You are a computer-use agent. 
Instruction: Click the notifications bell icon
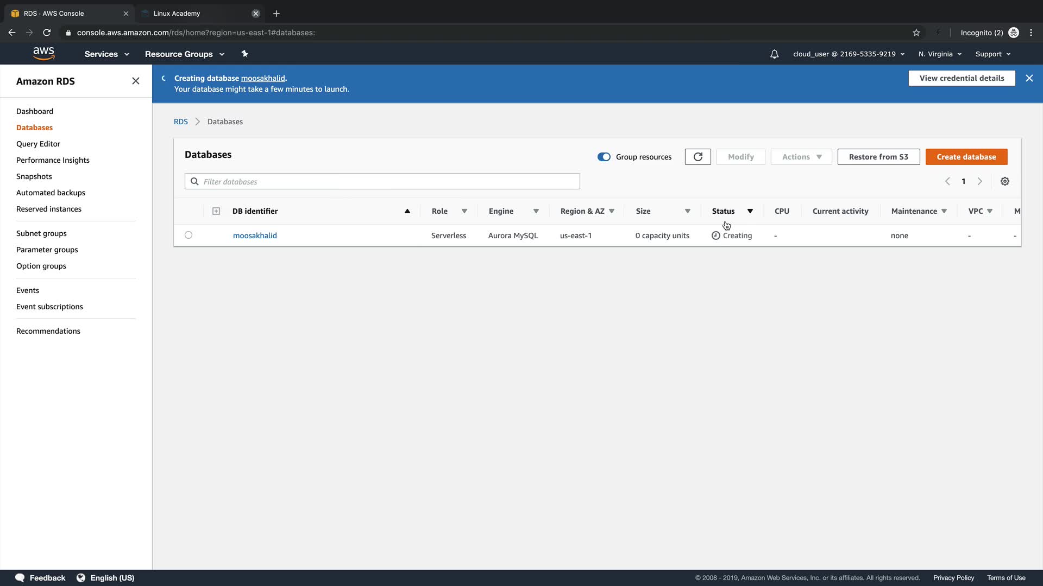(x=774, y=54)
